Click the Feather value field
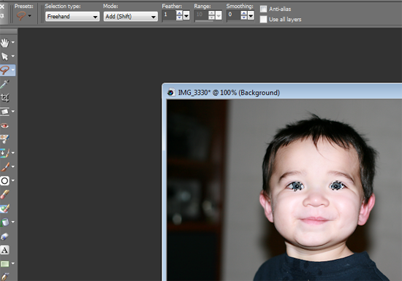This screenshot has width=402, height=281. (x=170, y=15)
